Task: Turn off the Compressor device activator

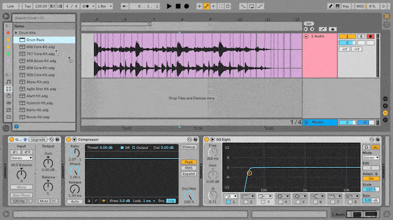Action: click(68, 139)
